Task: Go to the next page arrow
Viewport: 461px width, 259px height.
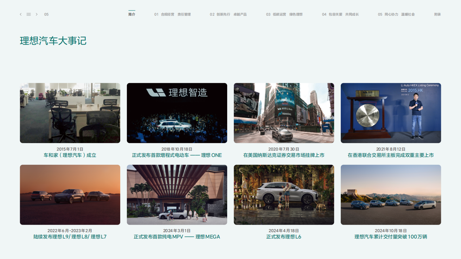Action: click(37, 14)
